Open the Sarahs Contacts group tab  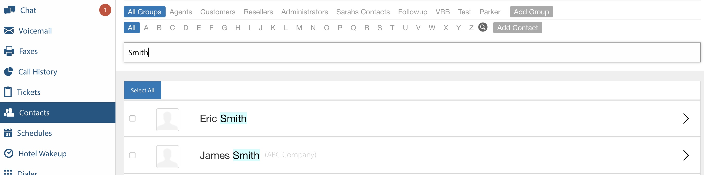[363, 12]
